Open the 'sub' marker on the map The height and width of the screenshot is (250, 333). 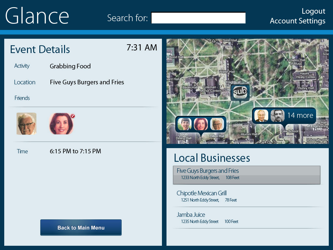[240, 92]
